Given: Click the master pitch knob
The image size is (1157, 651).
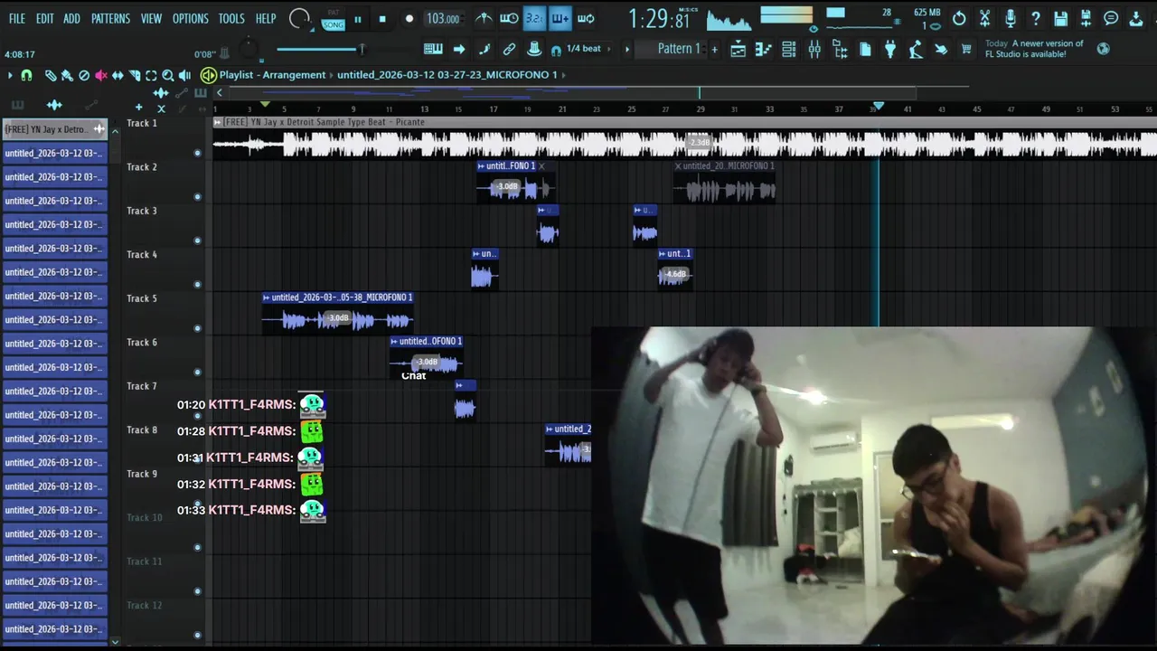Looking at the screenshot, I should pos(249,49).
